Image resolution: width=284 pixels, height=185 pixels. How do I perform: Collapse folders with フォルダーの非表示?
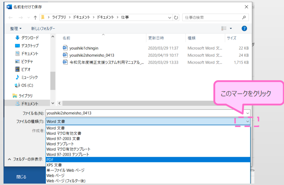25,159
